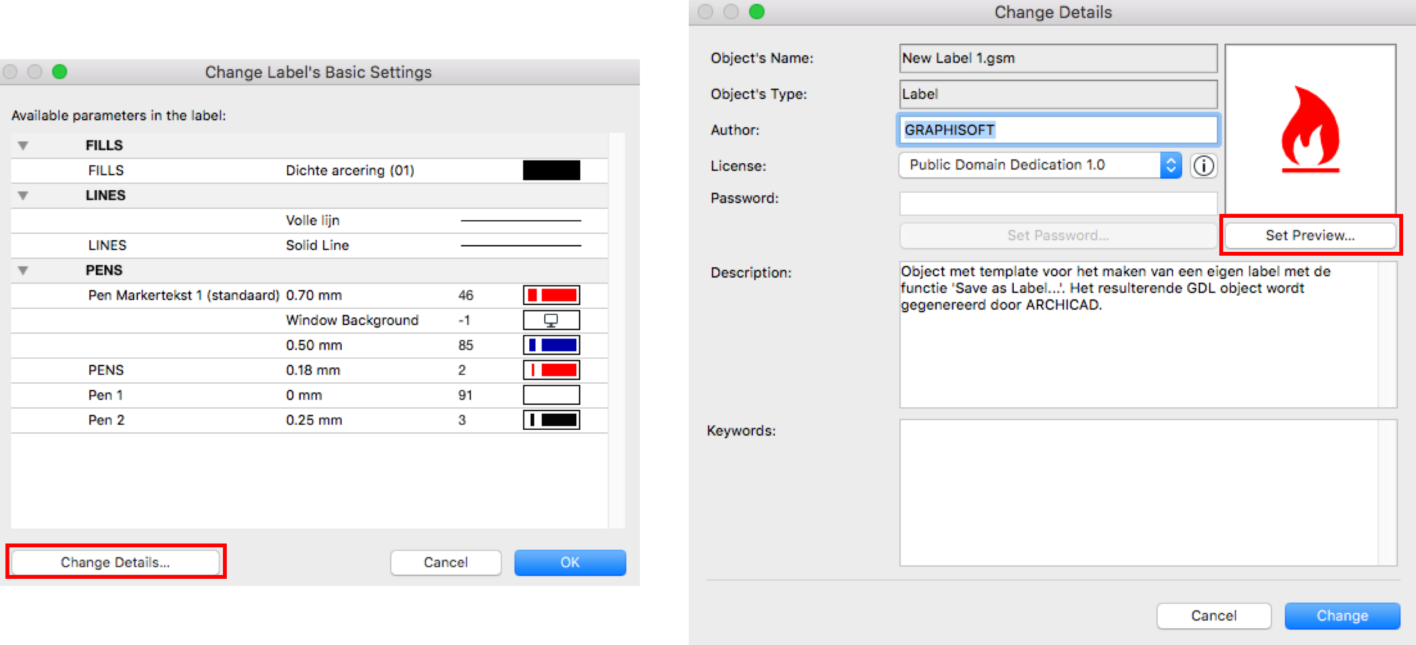The height and width of the screenshot is (645, 1416).
Task: Select the '0.70 mm' pen value
Action: coord(314,296)
